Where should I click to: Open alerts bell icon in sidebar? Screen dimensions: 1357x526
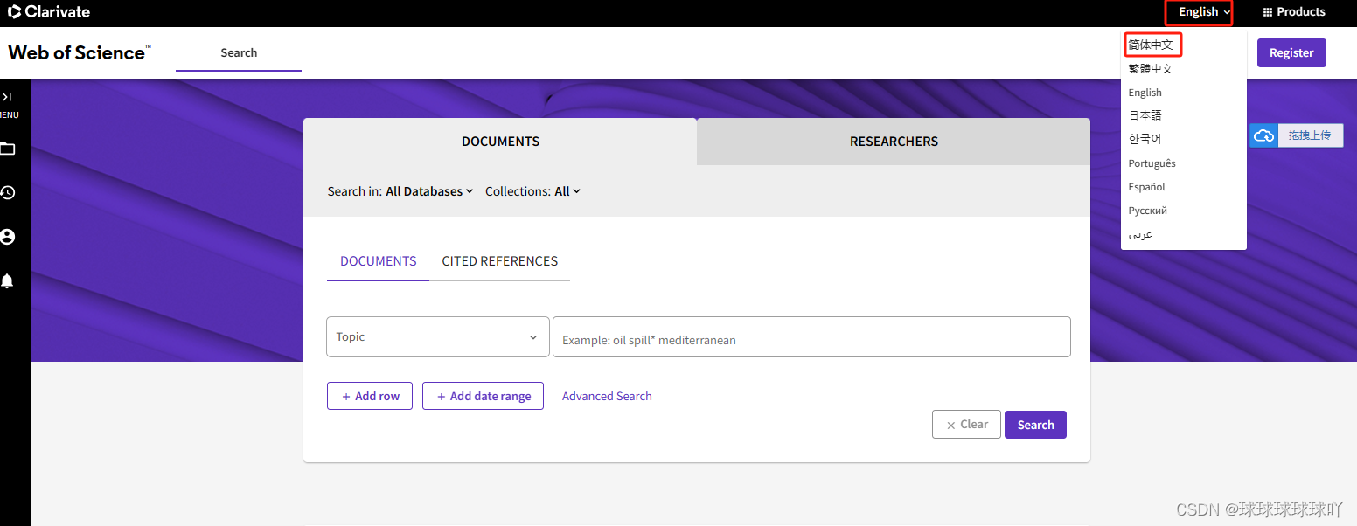click(x=8, y=280)
